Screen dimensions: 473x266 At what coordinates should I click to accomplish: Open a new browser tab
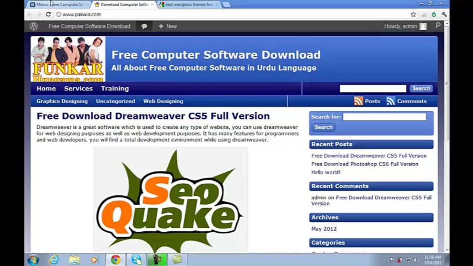point(226,4)
